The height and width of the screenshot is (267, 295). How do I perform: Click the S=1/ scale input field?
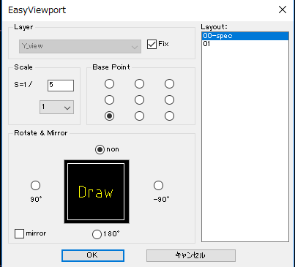(x=61, y=86)
